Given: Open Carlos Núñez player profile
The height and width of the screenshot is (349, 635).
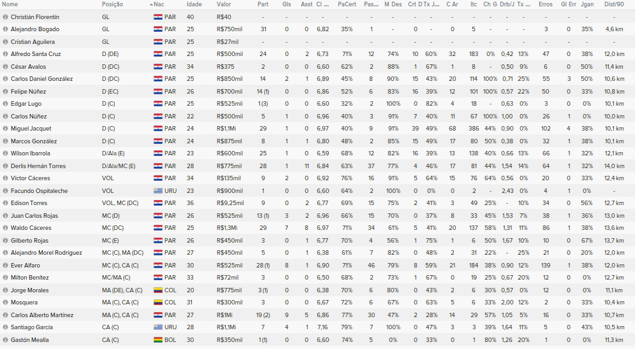Looking at the screenshot, I should (29, 116).
